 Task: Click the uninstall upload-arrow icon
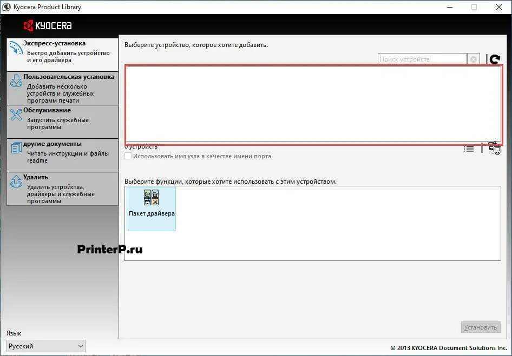pyautogui.click(x=16, y=182)
